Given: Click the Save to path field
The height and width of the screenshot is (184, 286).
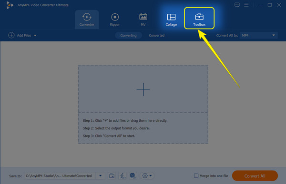Looking at the screenshot, I should coord(60,176).
